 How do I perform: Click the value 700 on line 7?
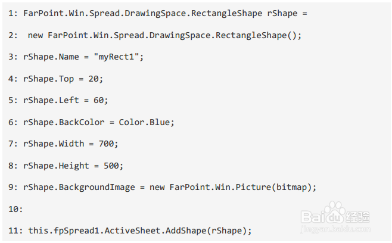click(x=108, y=144)
